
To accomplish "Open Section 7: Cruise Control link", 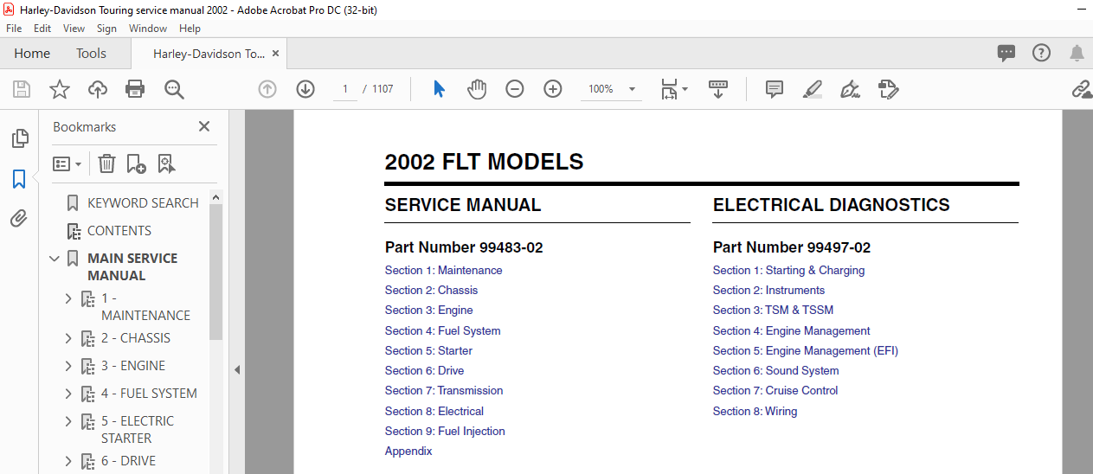I will pos(775,390).
